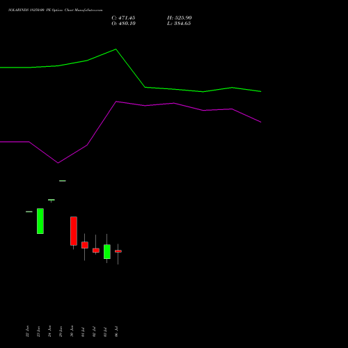Click the right end of the green line
Viewport: 348px width, 348px height.
260,91
